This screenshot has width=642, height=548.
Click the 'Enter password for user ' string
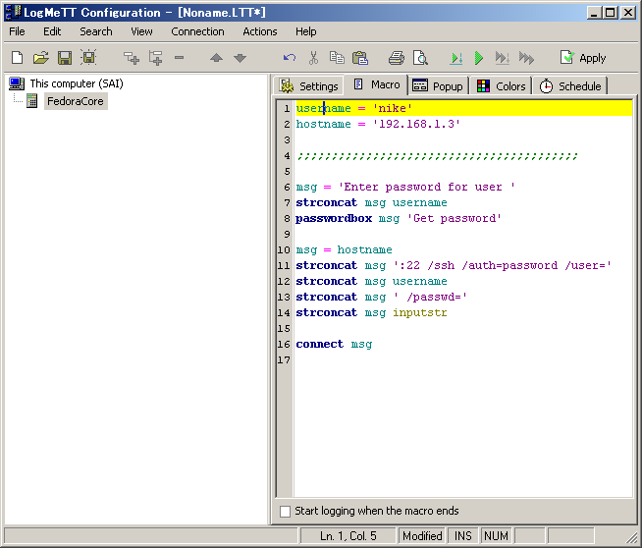click(427, 188)
